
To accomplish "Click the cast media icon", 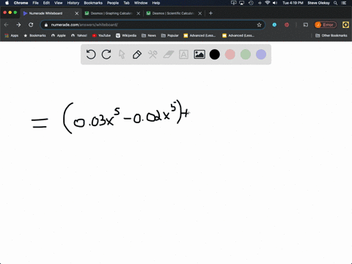I will [306, 25].
